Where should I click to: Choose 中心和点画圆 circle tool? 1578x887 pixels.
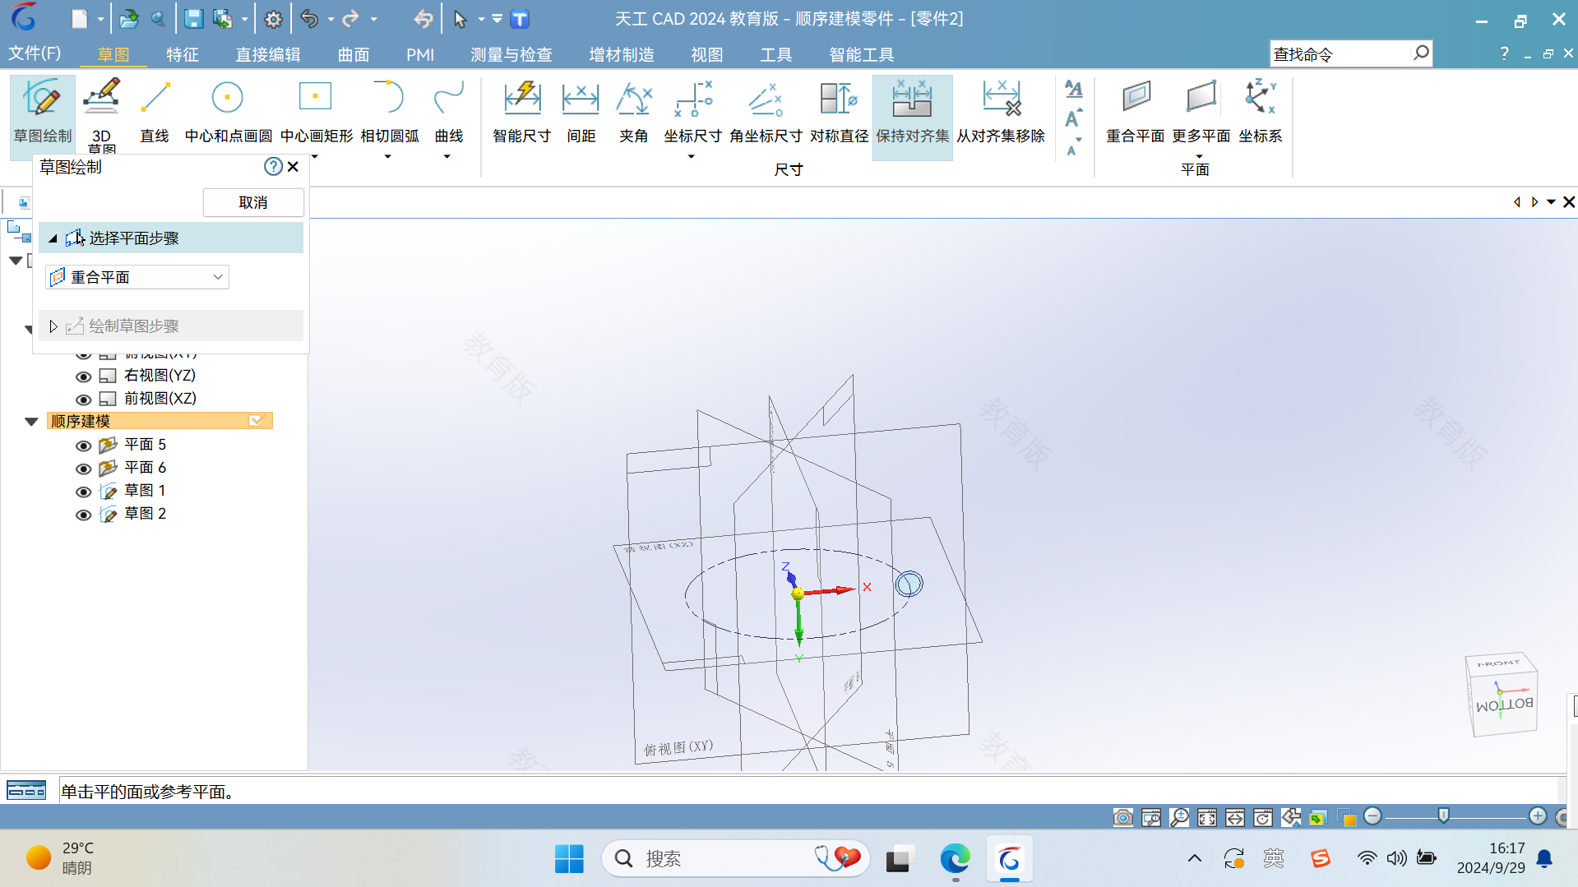tap(228, 112)
